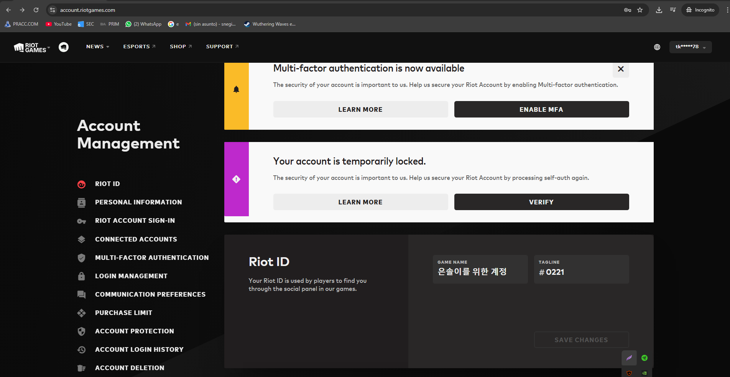This screenshot has width=730, height=377.
Task: Edit the GAME NAME field
Action: tap(480, 269)
